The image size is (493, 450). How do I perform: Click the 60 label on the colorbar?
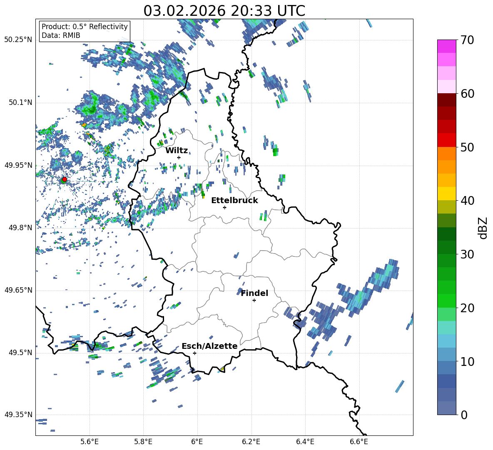[467, 94]
